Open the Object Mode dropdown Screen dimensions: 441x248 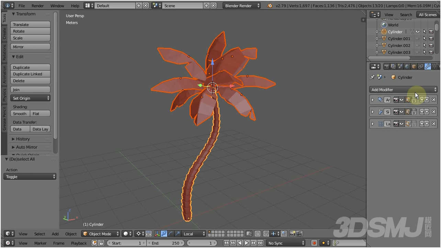101,234
